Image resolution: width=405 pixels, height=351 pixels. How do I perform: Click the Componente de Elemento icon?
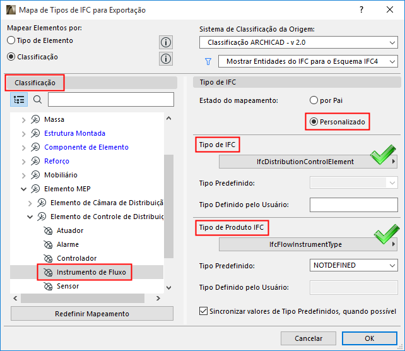click(x=35, y=147)
